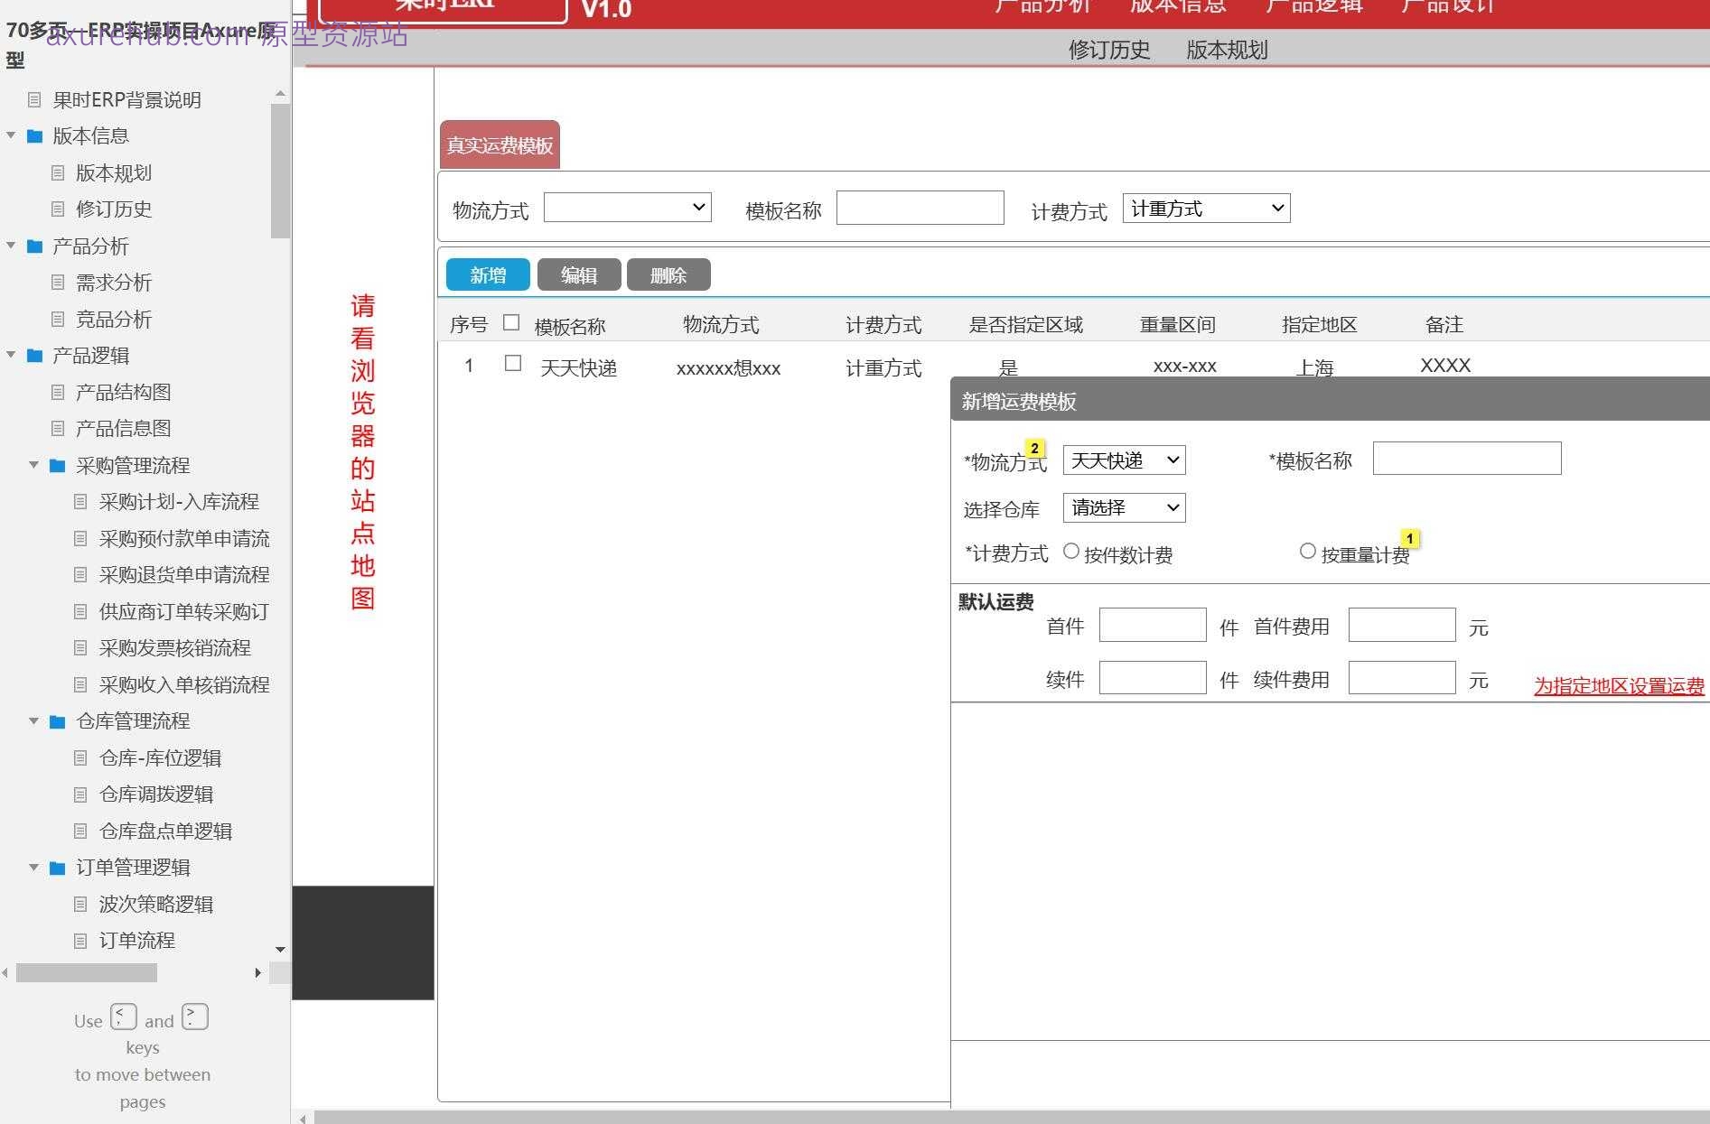The width and height of the screenshot is (1710, 1124).
Task: Collapse the 采购管理流程 tree node
Action: tap(33, 465)
